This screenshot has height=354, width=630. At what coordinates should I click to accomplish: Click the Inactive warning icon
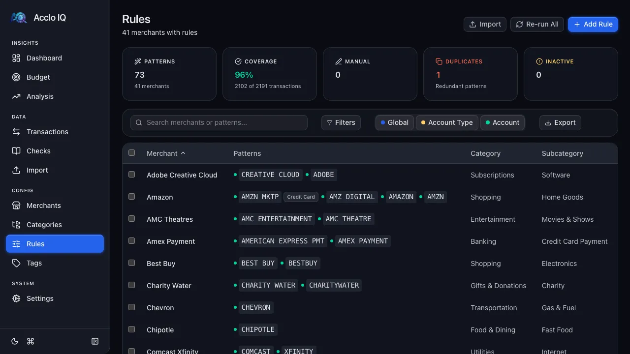[539, 61]
